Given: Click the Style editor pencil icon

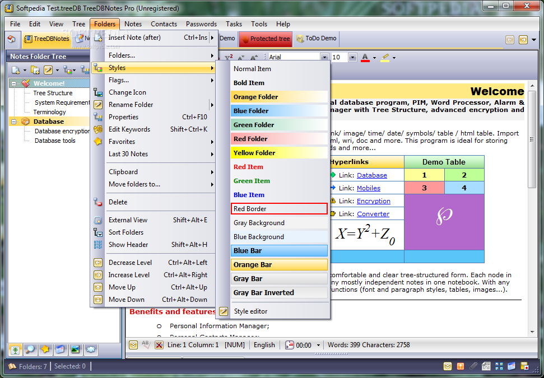Looking at the screenshot, I should point(224,311).
